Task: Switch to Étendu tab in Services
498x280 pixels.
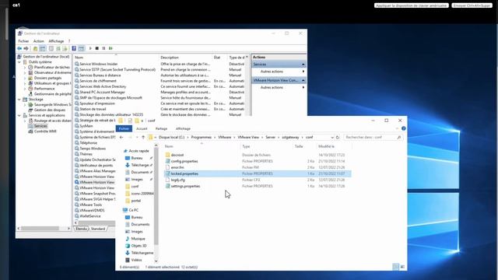Action: coord(81,229)
